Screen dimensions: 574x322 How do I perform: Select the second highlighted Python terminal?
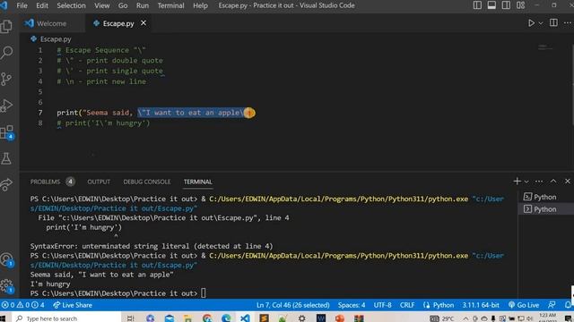(x=544, y=209)
